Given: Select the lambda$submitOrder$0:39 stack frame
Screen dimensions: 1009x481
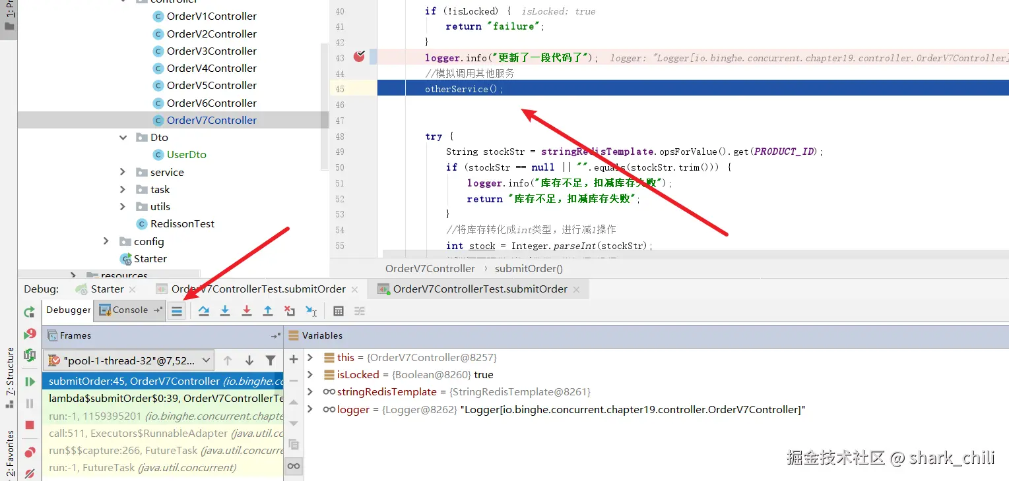Looking at the screenshot, I should [162, 399].
